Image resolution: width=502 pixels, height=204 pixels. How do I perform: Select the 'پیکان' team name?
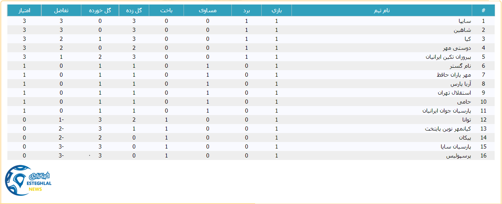pyautogui.click(x=464, y=138)
